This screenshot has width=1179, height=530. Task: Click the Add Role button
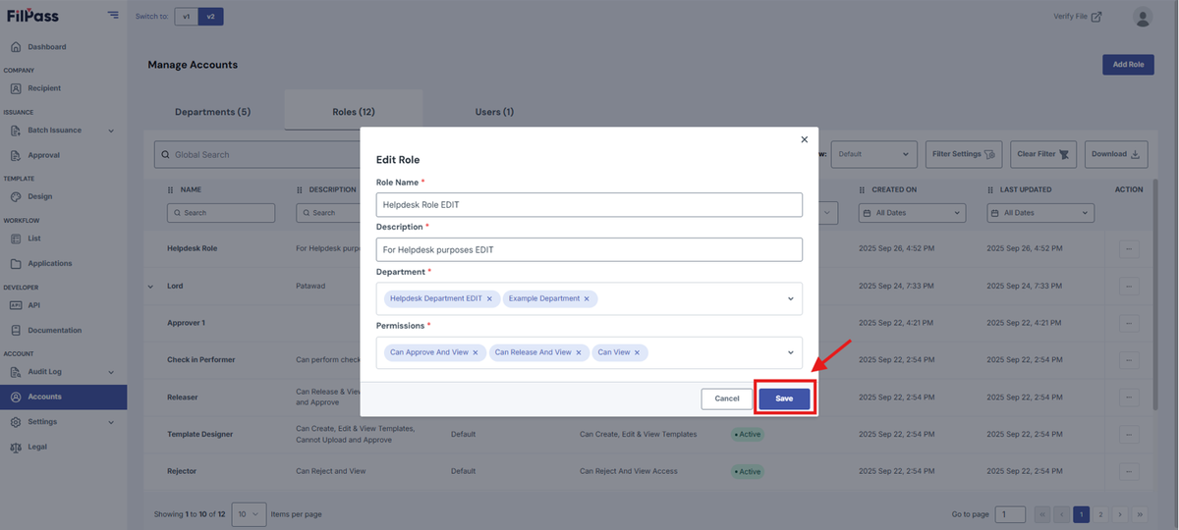pyautogui.click(x=1128, y=65)
